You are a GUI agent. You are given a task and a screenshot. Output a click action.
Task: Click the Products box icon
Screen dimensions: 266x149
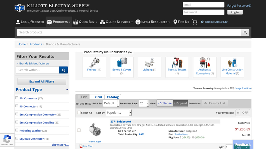click(x=49, y=22)
